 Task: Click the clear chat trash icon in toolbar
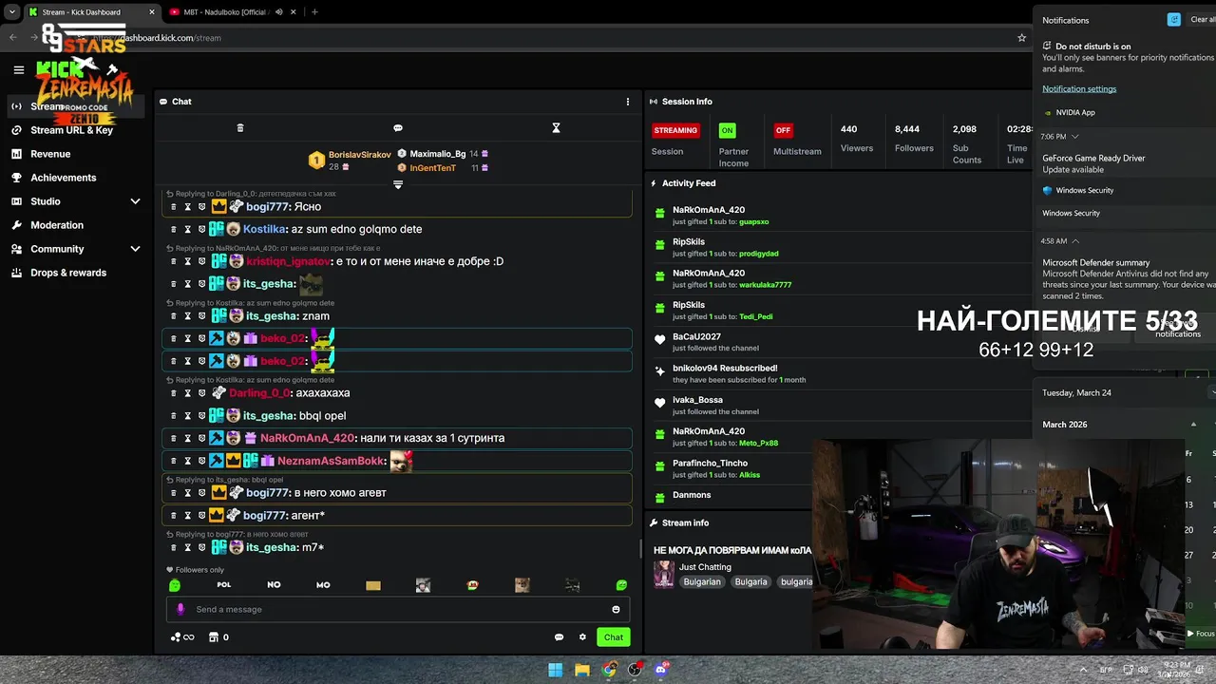(240, 128)
